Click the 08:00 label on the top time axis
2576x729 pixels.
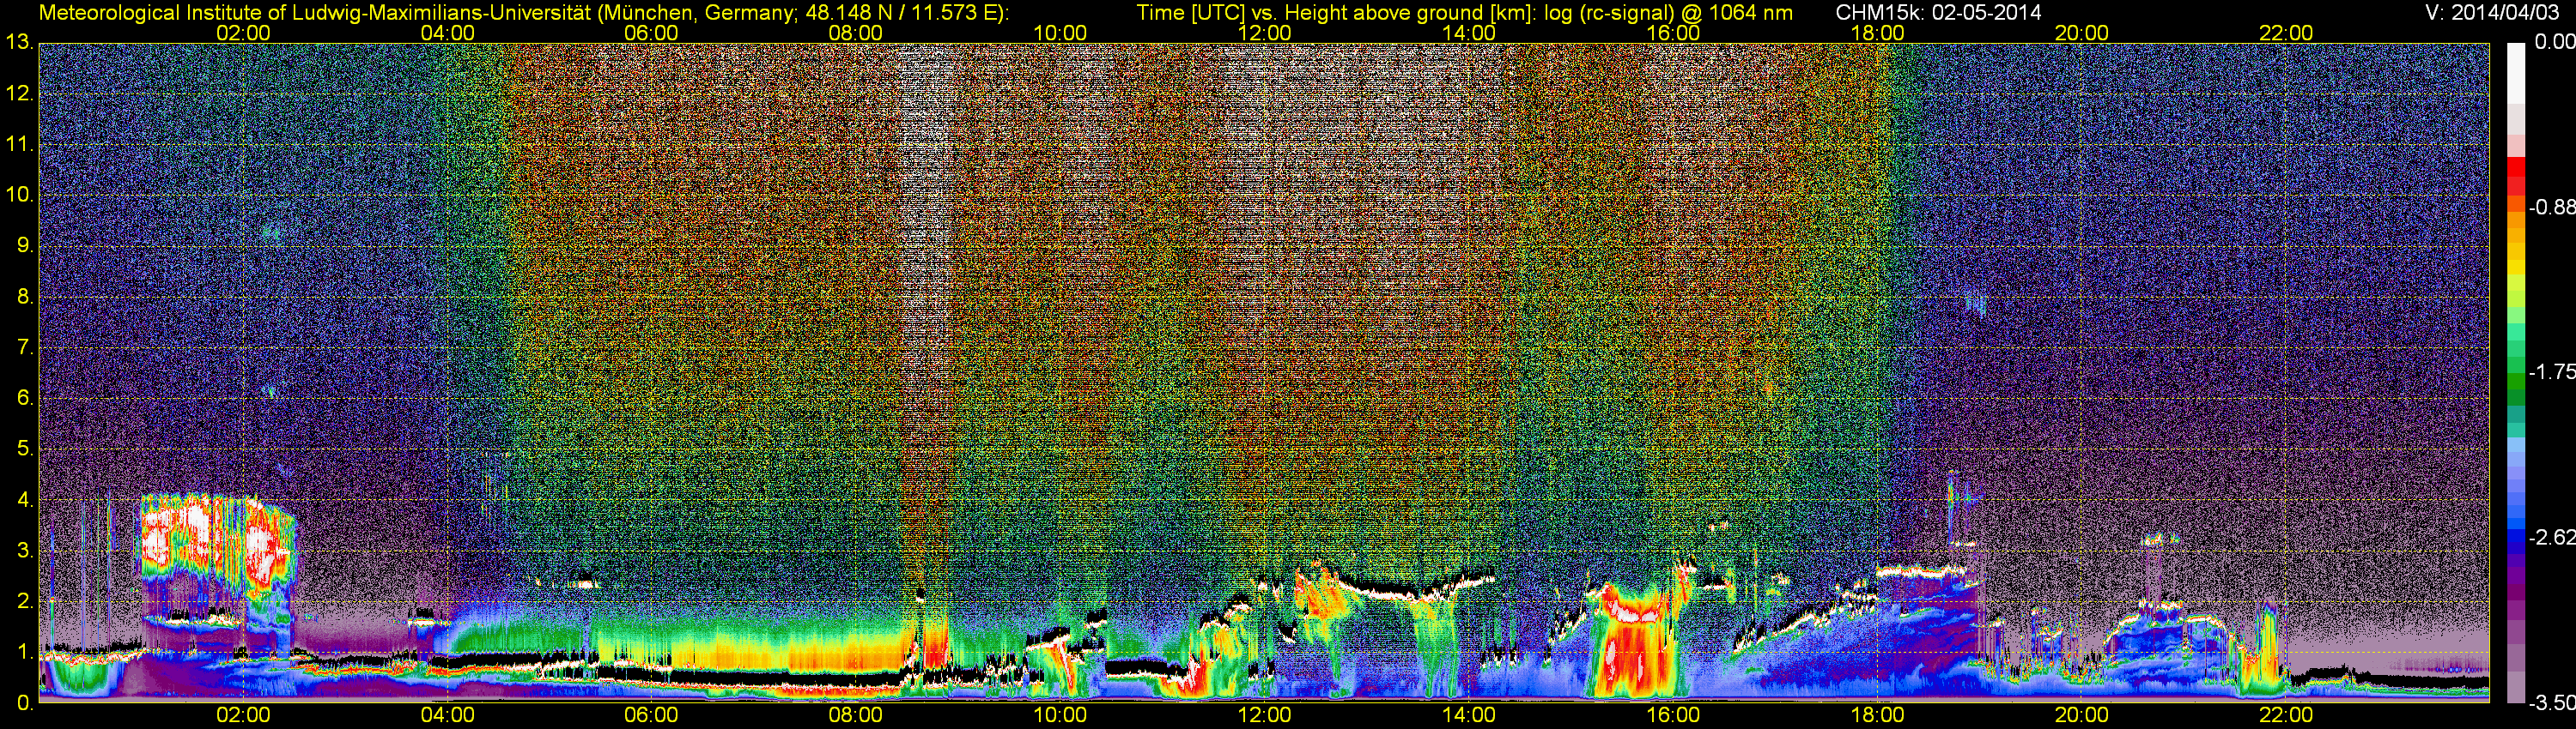pyautogui.click(x=856, y=33)
